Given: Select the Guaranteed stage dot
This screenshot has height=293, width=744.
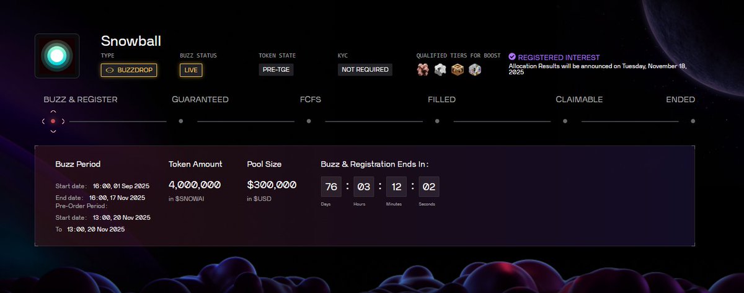Looking at the screenshot, I should tap(180, 121).
